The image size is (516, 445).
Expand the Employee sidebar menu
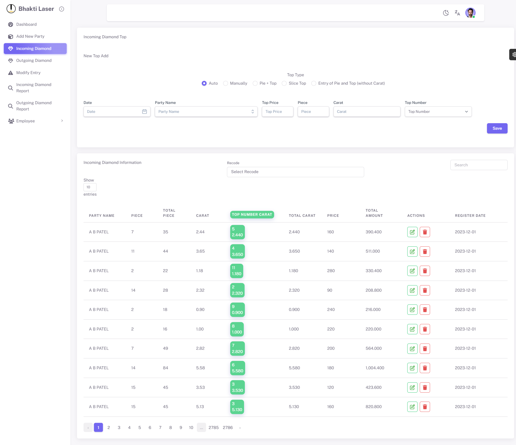[35, 121]
